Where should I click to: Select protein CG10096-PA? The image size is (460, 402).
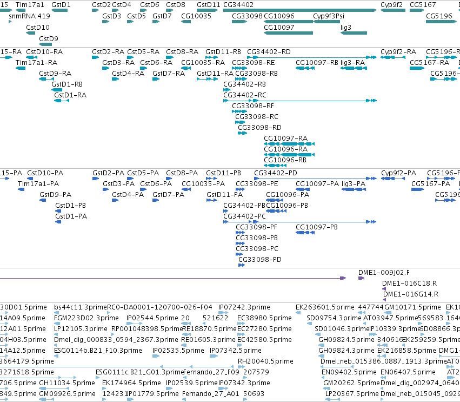coord(275,200)
